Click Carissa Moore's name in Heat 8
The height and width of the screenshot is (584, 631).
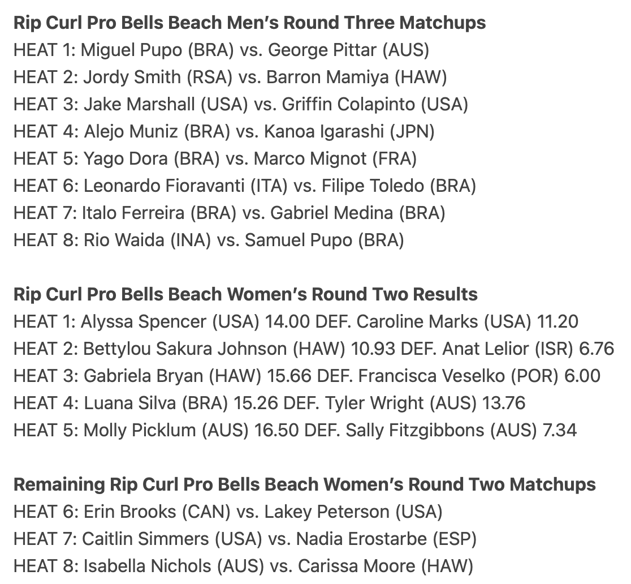(358, 566)
